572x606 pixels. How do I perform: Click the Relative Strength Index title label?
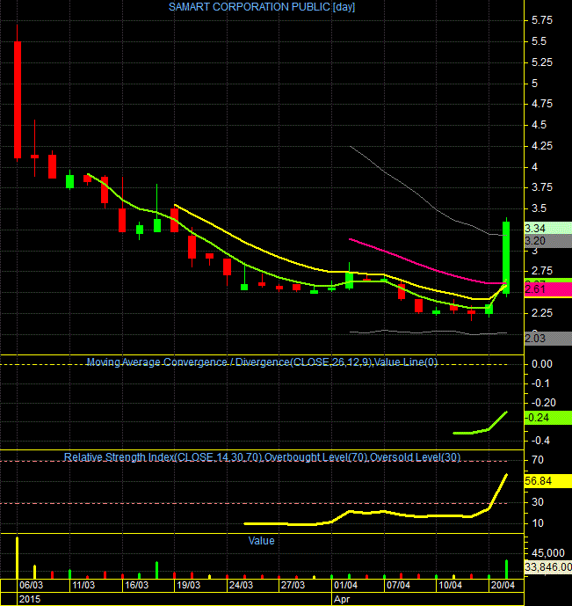(262, 457)
